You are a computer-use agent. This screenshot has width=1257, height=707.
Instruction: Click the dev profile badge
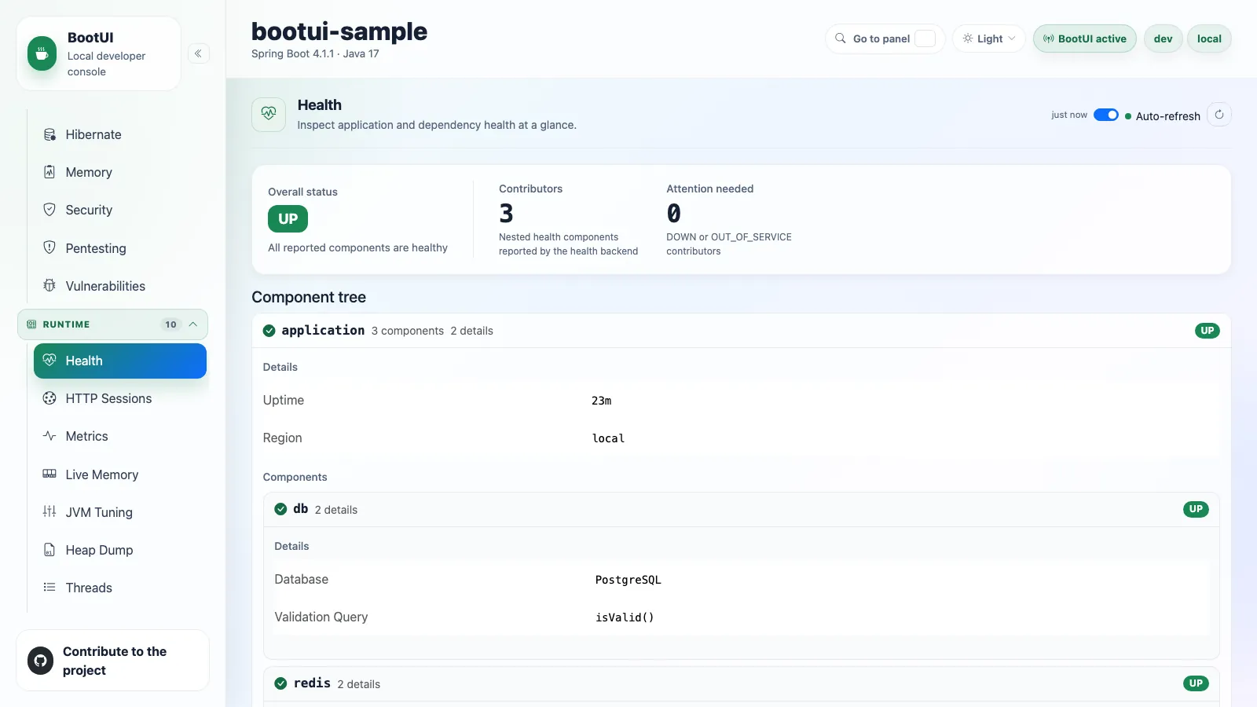pyautogui.click(x=1164, y=38)
